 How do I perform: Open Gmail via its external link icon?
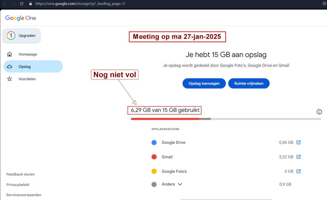(x=299, y=157)
